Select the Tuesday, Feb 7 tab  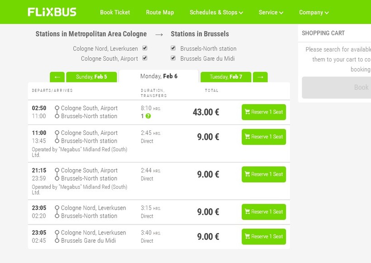click(x=226, y=77)
